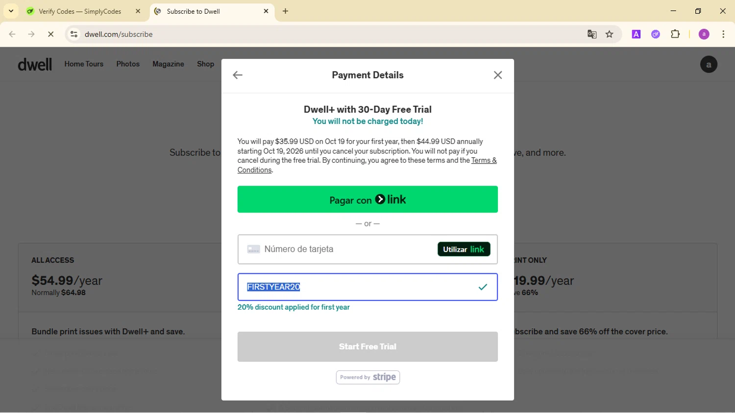This screenshot has height=413, width=735.
Task: Click the $54.99/year price
Action: [67, 281]
